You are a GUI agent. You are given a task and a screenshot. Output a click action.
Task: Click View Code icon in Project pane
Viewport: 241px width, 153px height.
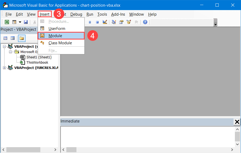pyautogui.click(x=5, y=38)
